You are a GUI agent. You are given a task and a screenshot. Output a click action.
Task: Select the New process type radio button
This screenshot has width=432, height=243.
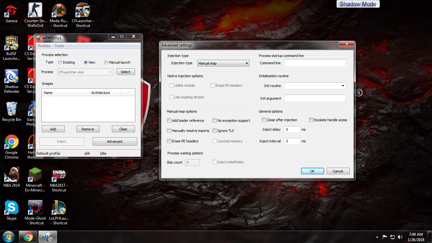85,62
